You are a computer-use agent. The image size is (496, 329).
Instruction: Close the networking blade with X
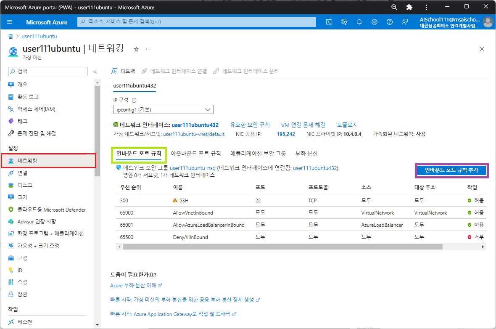click(482, 49)
